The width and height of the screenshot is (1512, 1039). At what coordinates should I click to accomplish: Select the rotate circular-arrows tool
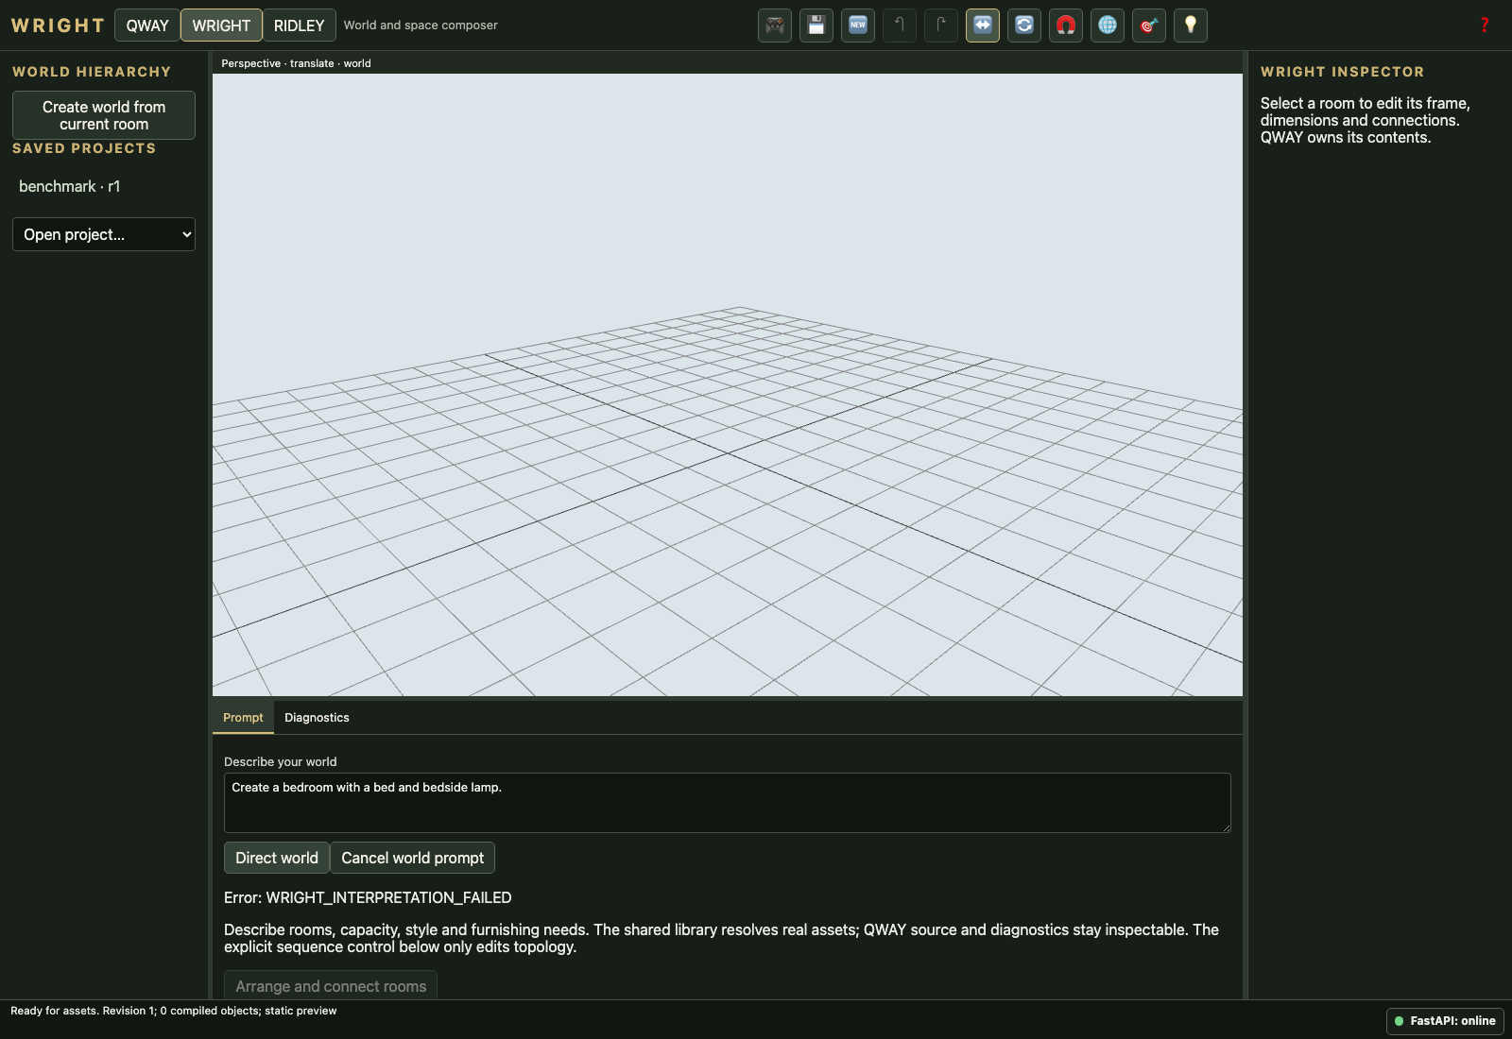click(1024, 26)
